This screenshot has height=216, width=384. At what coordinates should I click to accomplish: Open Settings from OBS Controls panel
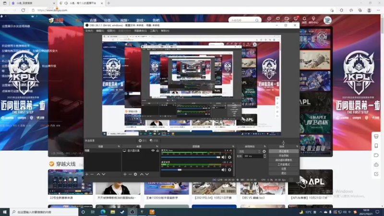(x=284, y=169)
